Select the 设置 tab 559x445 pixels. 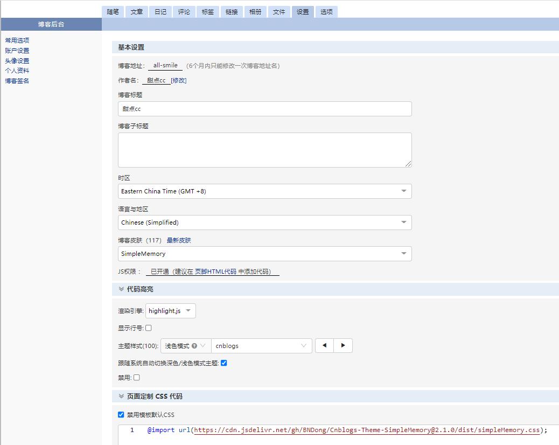303,12
